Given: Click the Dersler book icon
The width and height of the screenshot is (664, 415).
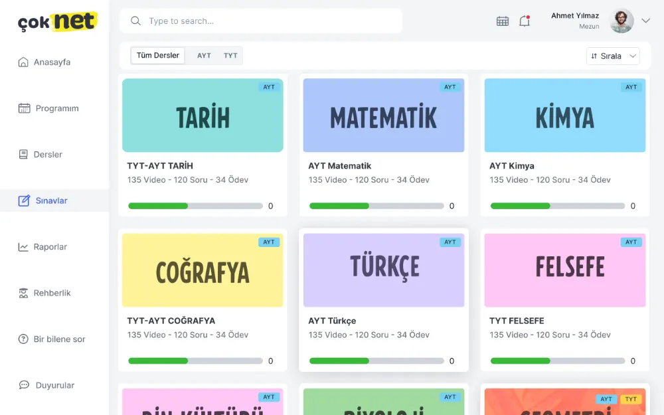Looking at the screenshot, I should (23, 155).
